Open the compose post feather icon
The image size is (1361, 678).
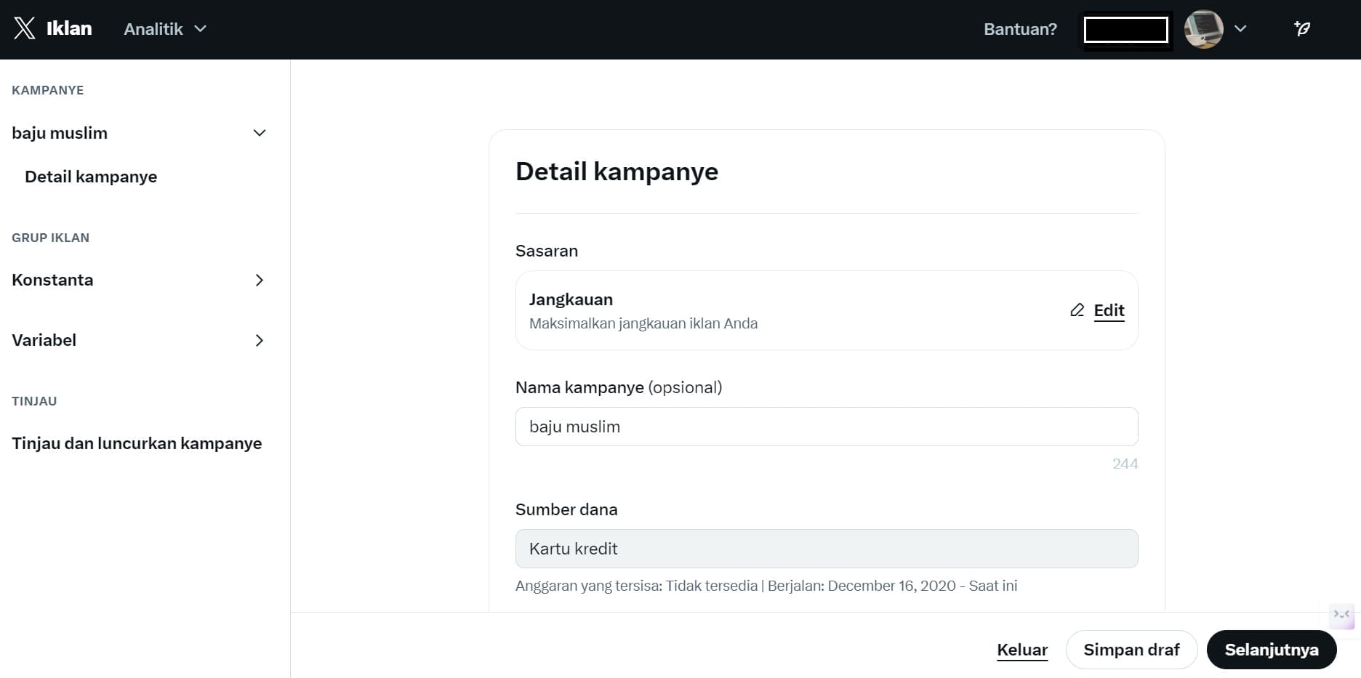pos(1301,28)
